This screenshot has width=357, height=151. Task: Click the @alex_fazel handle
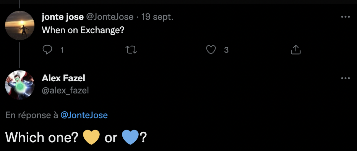(65, 91)
